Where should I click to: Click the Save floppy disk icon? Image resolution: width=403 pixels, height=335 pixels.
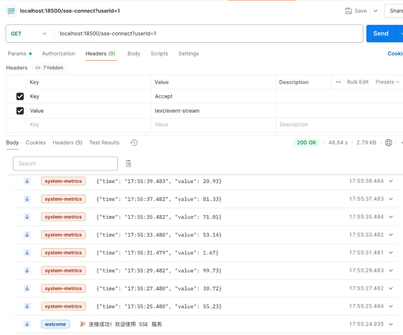point(349,11)
